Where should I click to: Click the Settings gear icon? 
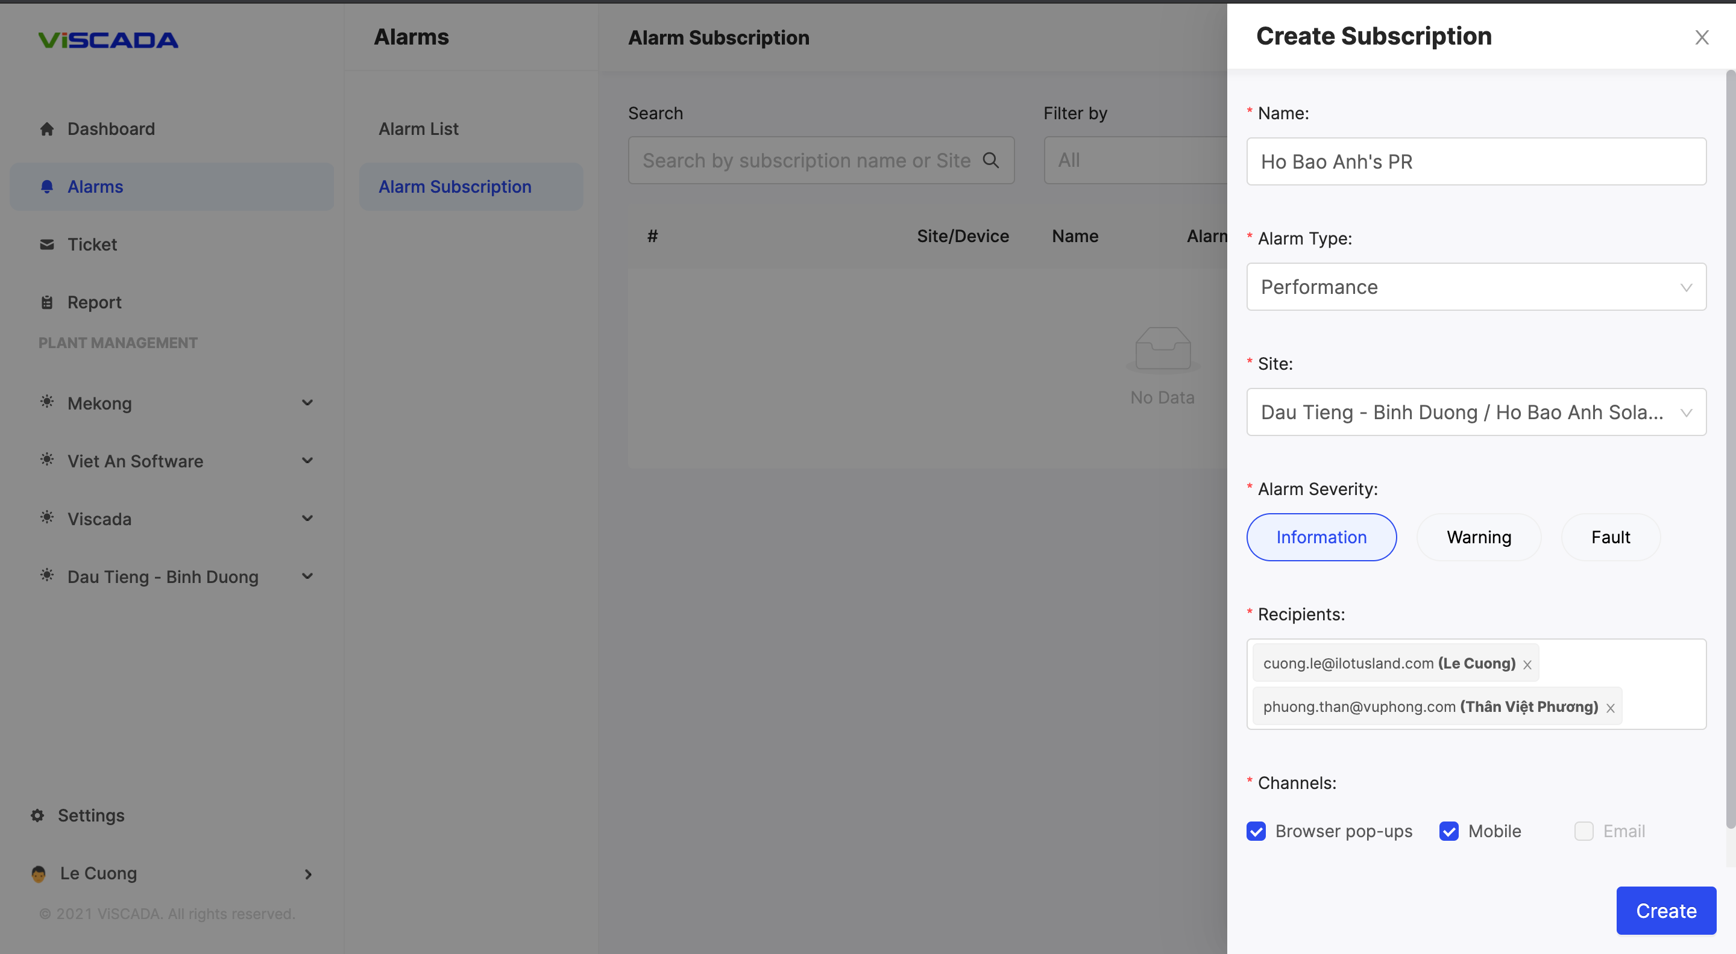[x=38, y=815]
